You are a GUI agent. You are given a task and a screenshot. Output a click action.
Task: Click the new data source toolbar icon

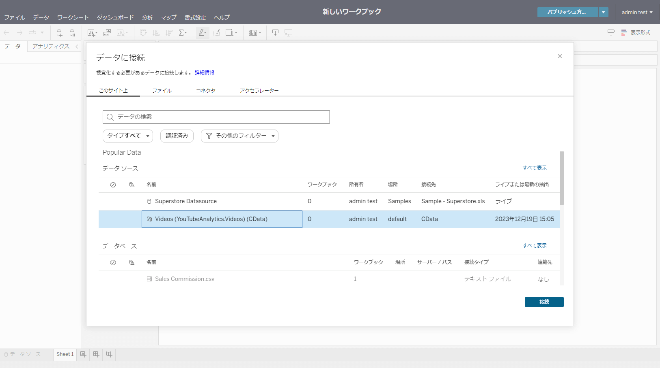[x=59, y=33]
